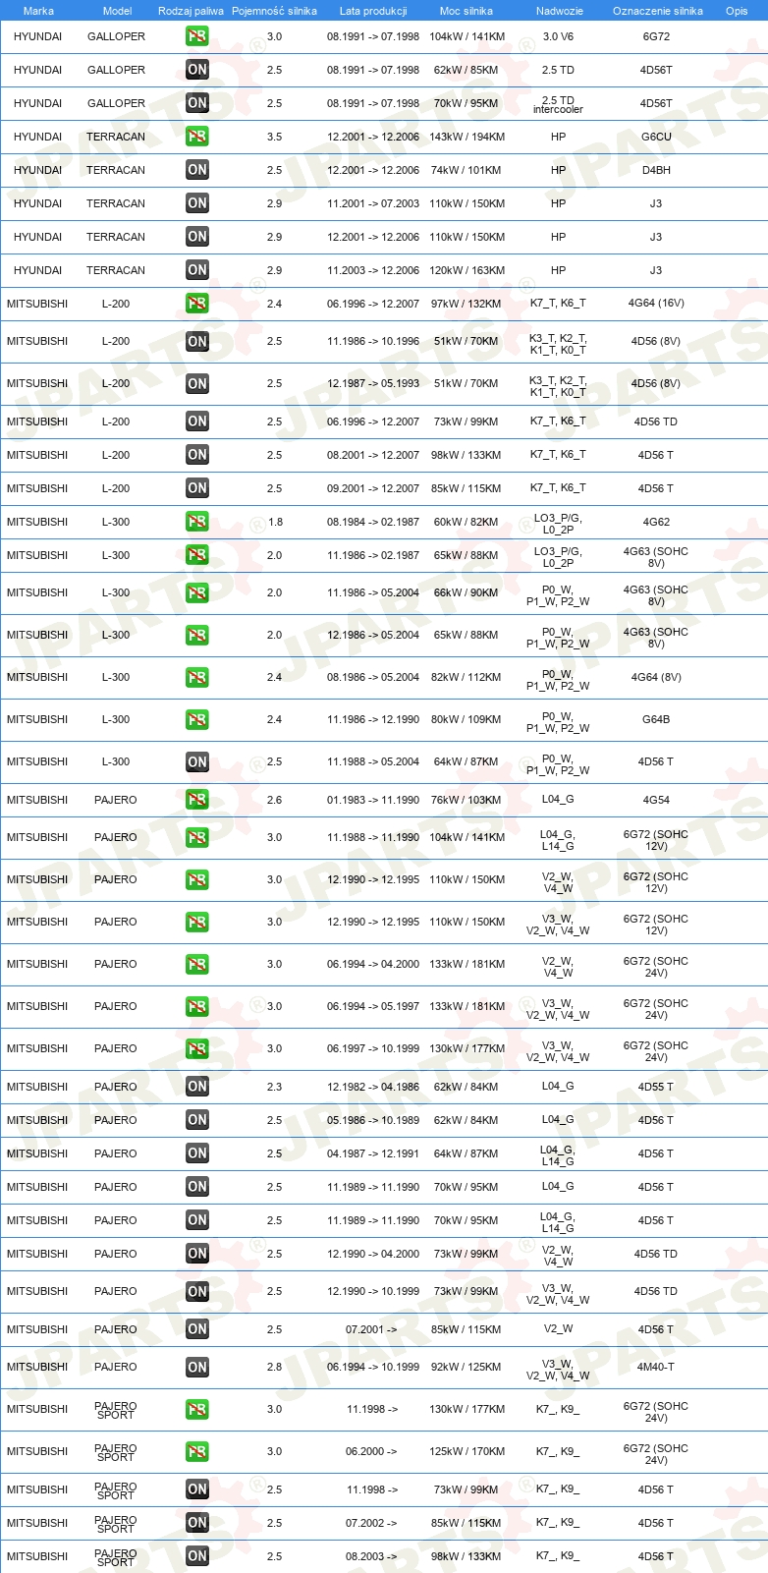Click the PB icon for L-300 1.8 4G62
This screenshot has width=768, height=1573.
click(x=197, y=522)
